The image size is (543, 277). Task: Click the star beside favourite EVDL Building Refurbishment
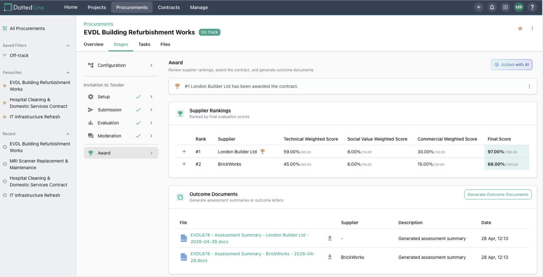(5, 86)
